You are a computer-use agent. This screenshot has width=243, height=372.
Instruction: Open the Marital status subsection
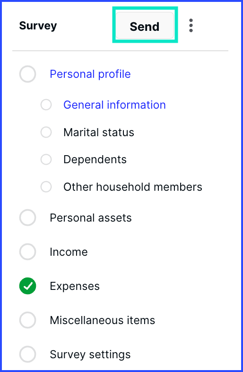coord(98,132)
